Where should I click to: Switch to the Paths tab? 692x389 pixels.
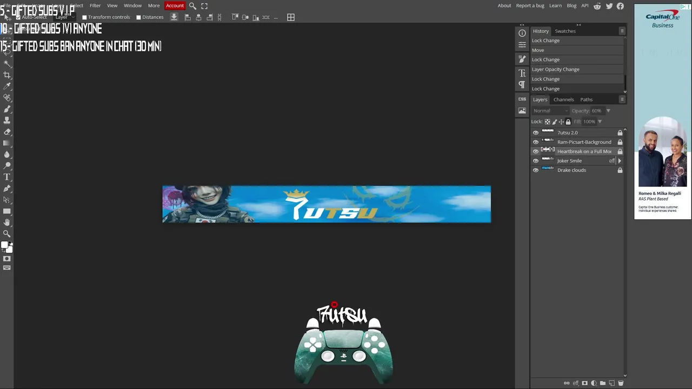(x=587, y=99)
